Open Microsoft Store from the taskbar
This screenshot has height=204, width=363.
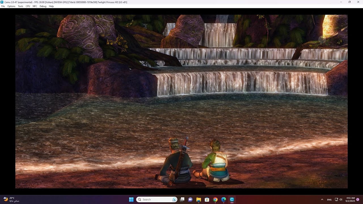tap(207, 199)
